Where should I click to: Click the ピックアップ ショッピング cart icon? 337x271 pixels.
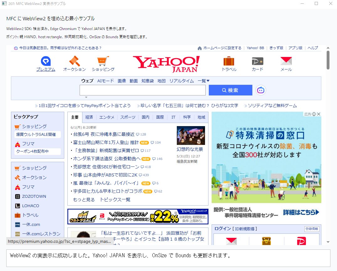point(18,127)
